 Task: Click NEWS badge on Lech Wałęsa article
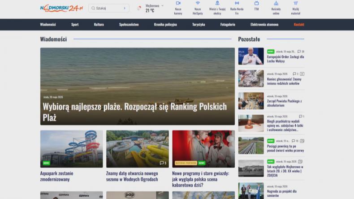[271, 52]
